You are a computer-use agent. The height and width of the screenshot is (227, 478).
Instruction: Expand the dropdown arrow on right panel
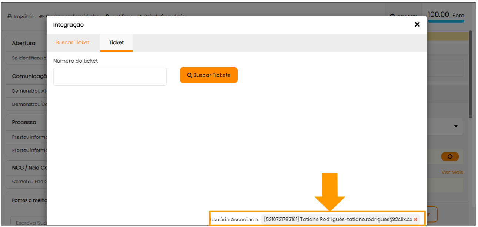[455, 127]
